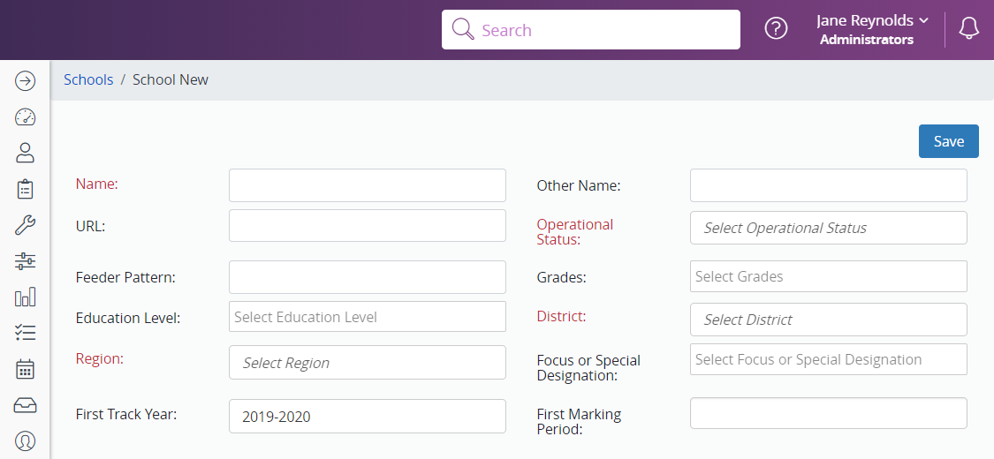
Task: Open the dashboard gauge icon
Action: click(25, 117)
